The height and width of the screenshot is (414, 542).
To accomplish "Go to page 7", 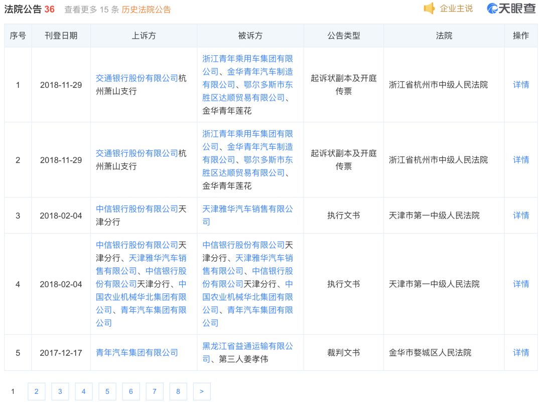I will (x=155, y=391).
